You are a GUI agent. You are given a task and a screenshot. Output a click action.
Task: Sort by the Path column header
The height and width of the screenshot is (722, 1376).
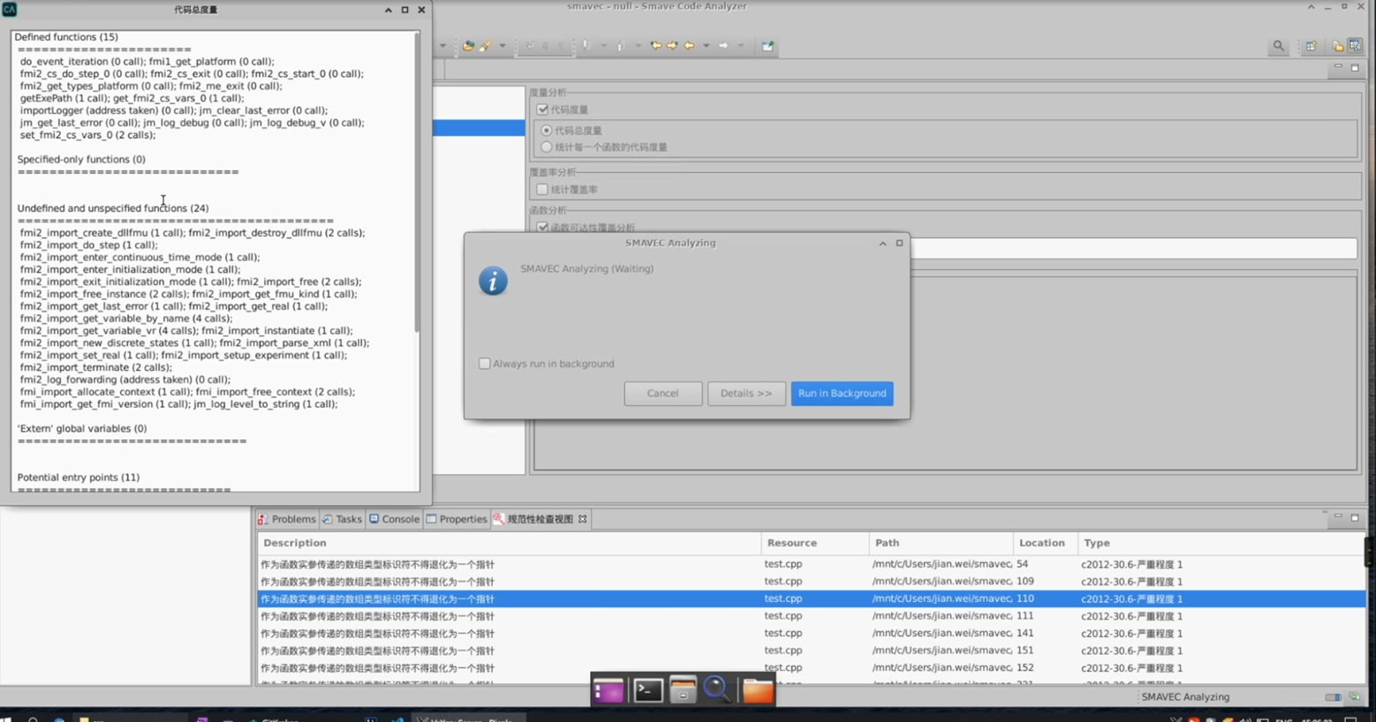tap(941, 543)
